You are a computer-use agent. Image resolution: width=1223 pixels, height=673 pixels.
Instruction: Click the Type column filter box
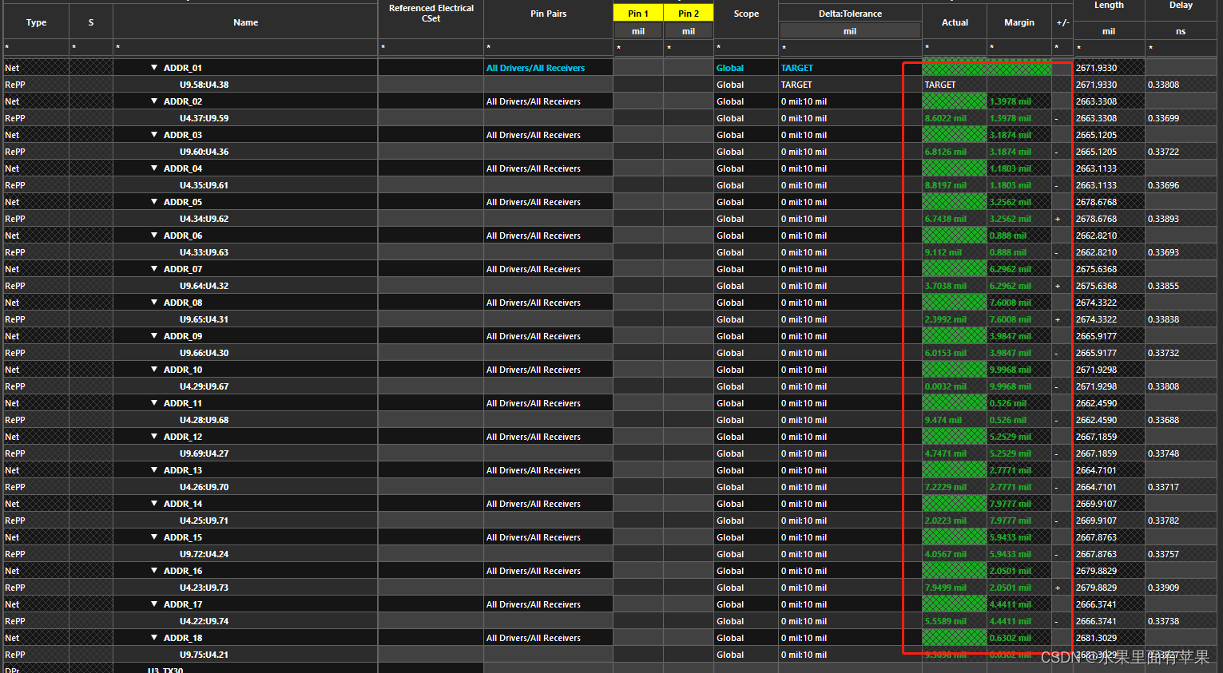36,48
